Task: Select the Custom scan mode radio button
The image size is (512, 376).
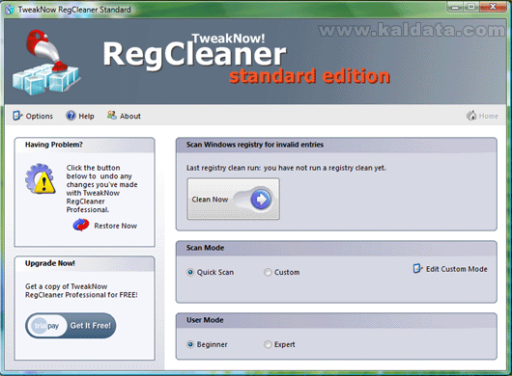Action: [x=268, y=272]
